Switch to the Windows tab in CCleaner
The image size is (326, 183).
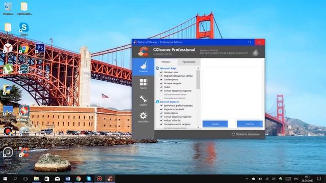click(166, 62)
